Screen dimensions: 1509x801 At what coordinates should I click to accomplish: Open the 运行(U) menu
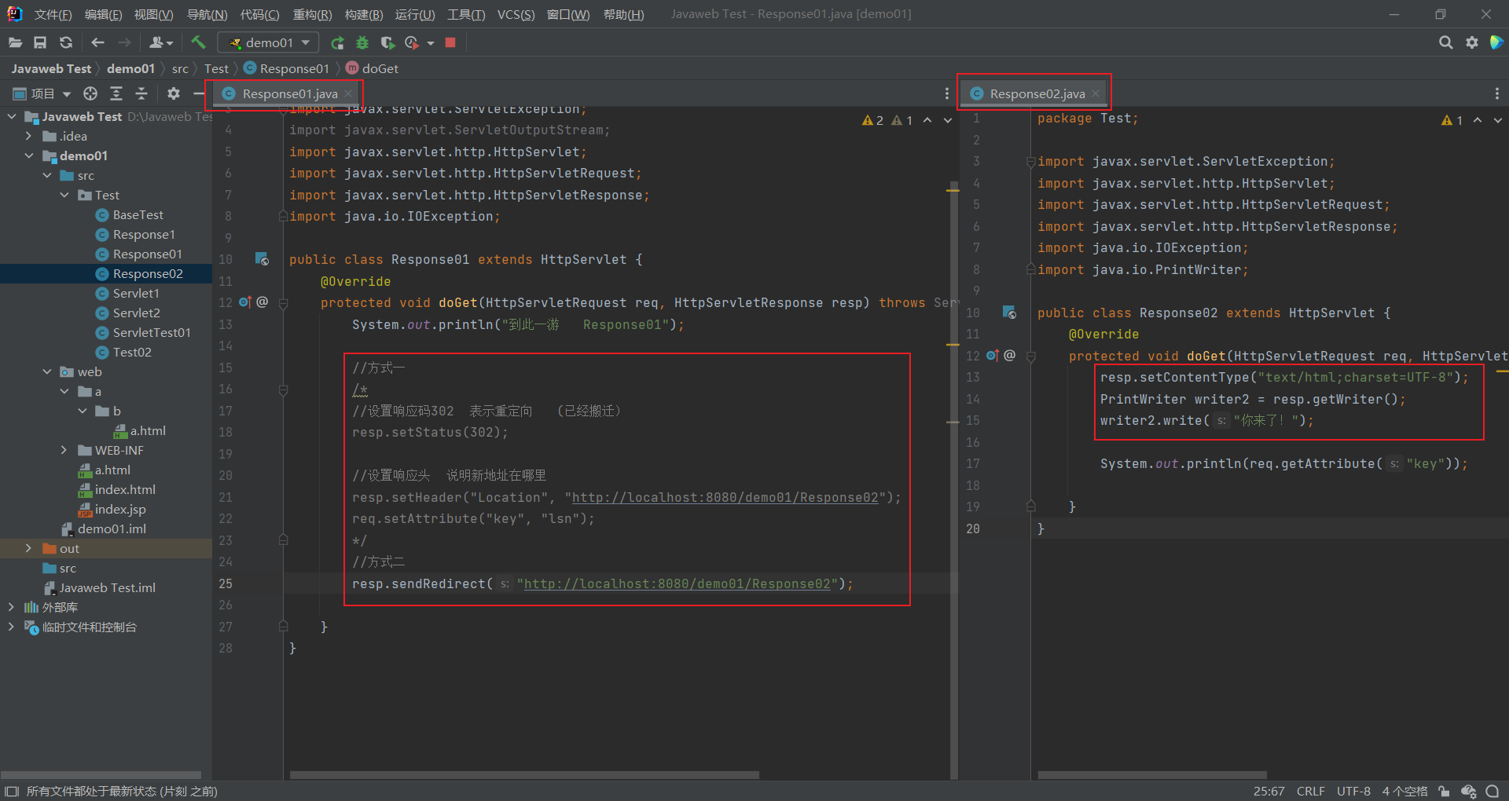click(x=414, y=14)
